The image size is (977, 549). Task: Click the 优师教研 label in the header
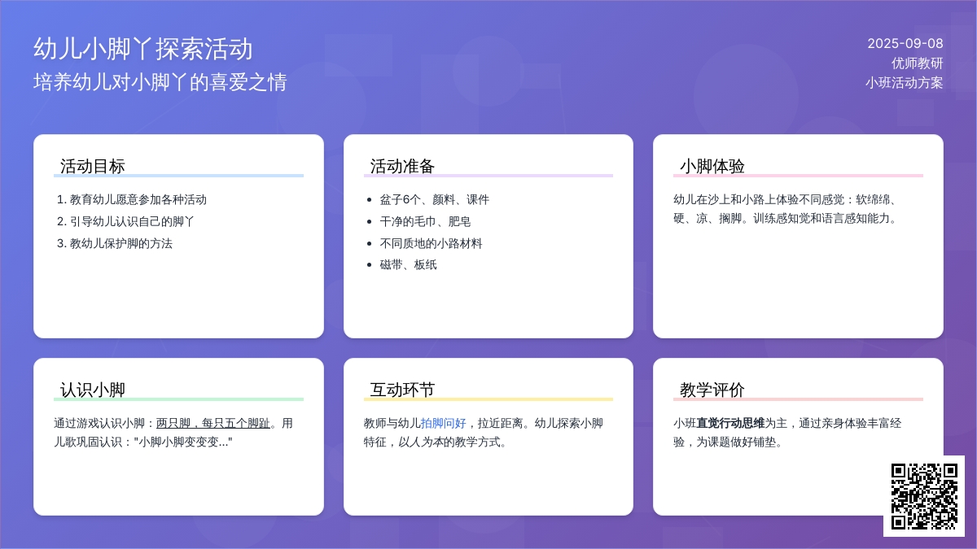tap(917, 63)
